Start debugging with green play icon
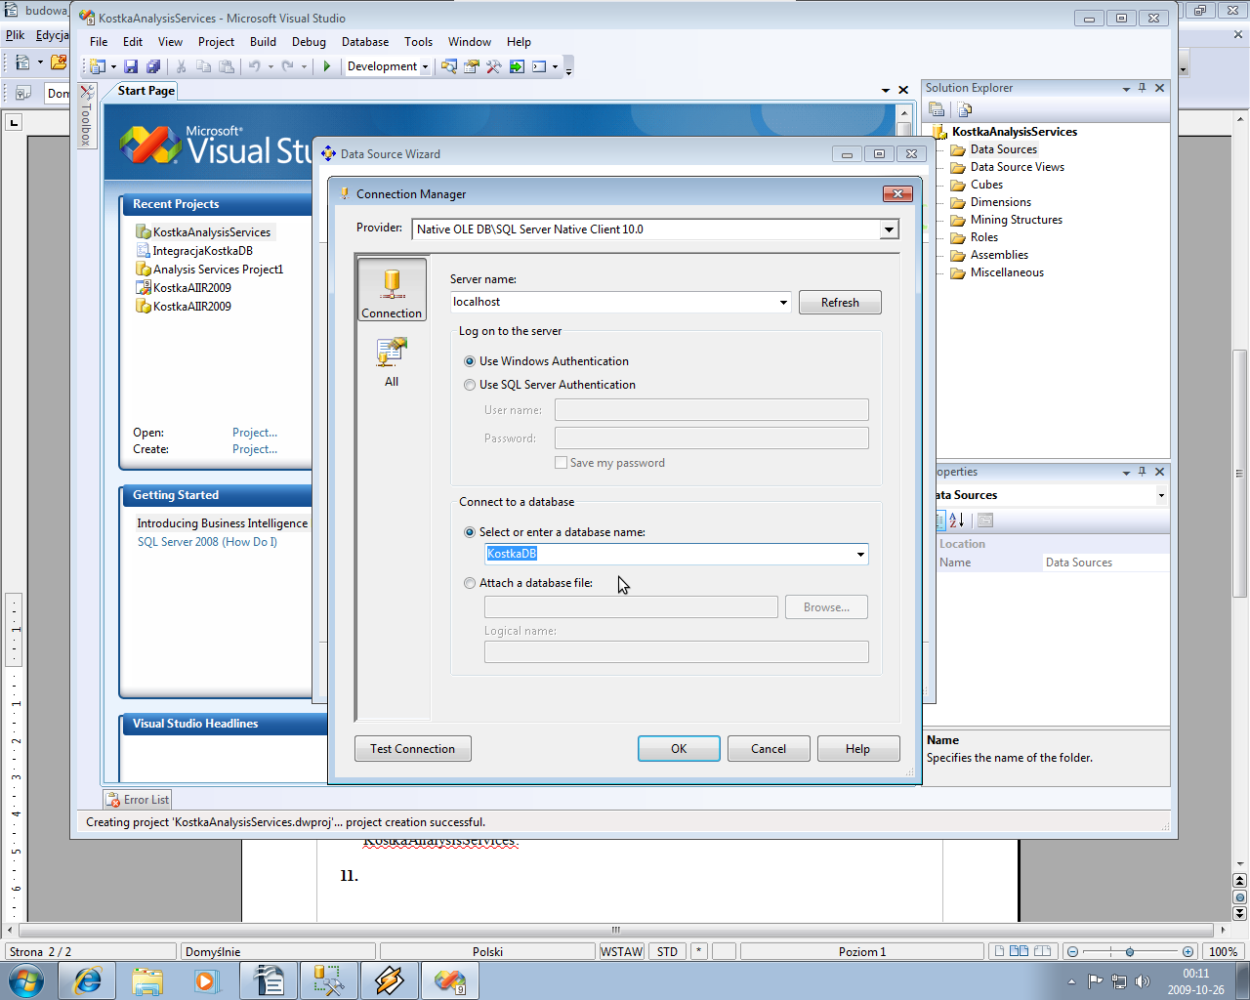This screenshot has height=1000, width=1250. tap(327, 66)
